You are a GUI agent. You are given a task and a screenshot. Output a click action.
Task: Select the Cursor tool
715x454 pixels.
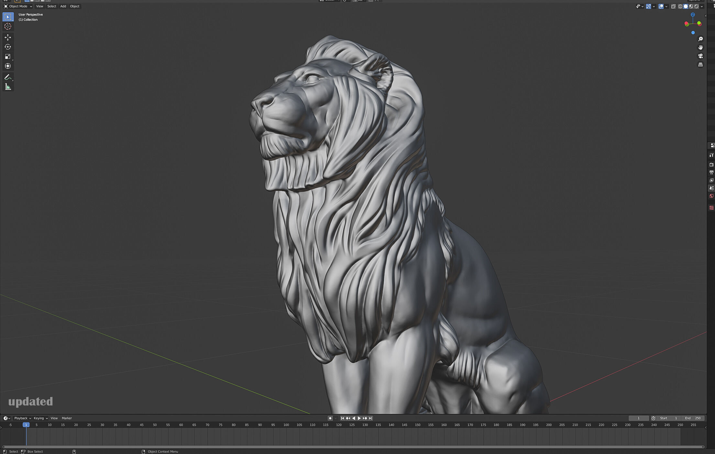pos(8,27)
